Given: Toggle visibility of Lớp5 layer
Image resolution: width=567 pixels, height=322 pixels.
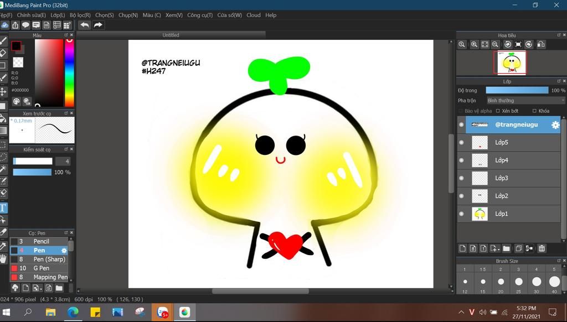Looking at the screenshot, I should (461, 142).
